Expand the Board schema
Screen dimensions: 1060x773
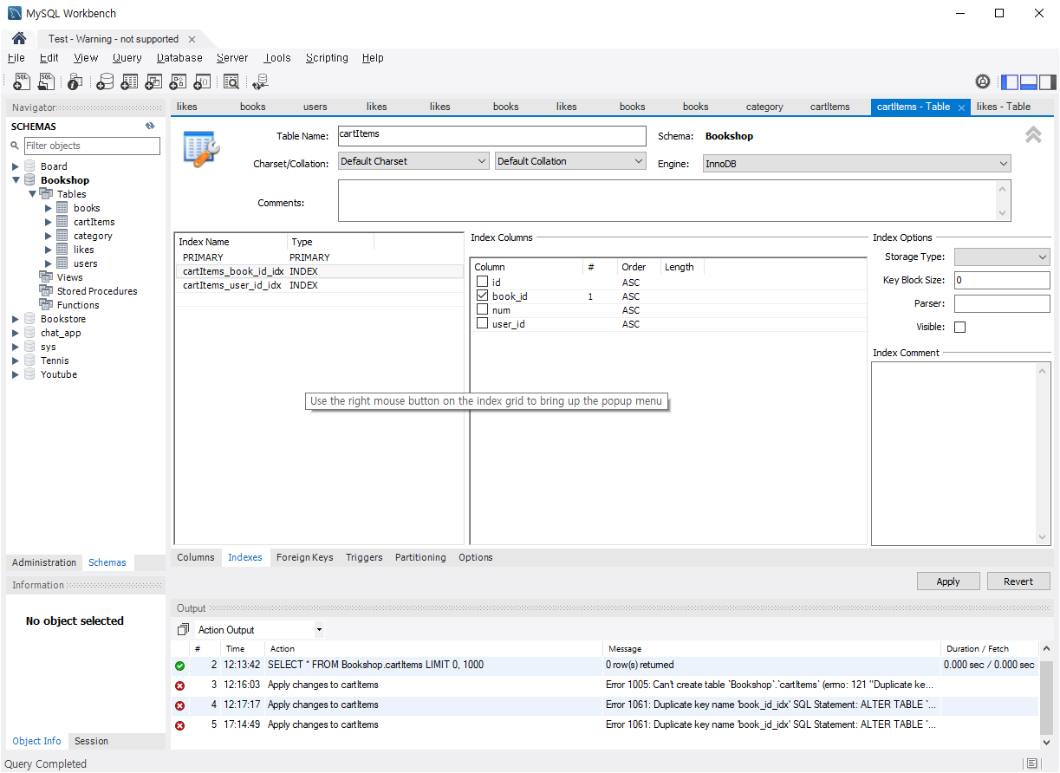16,166
